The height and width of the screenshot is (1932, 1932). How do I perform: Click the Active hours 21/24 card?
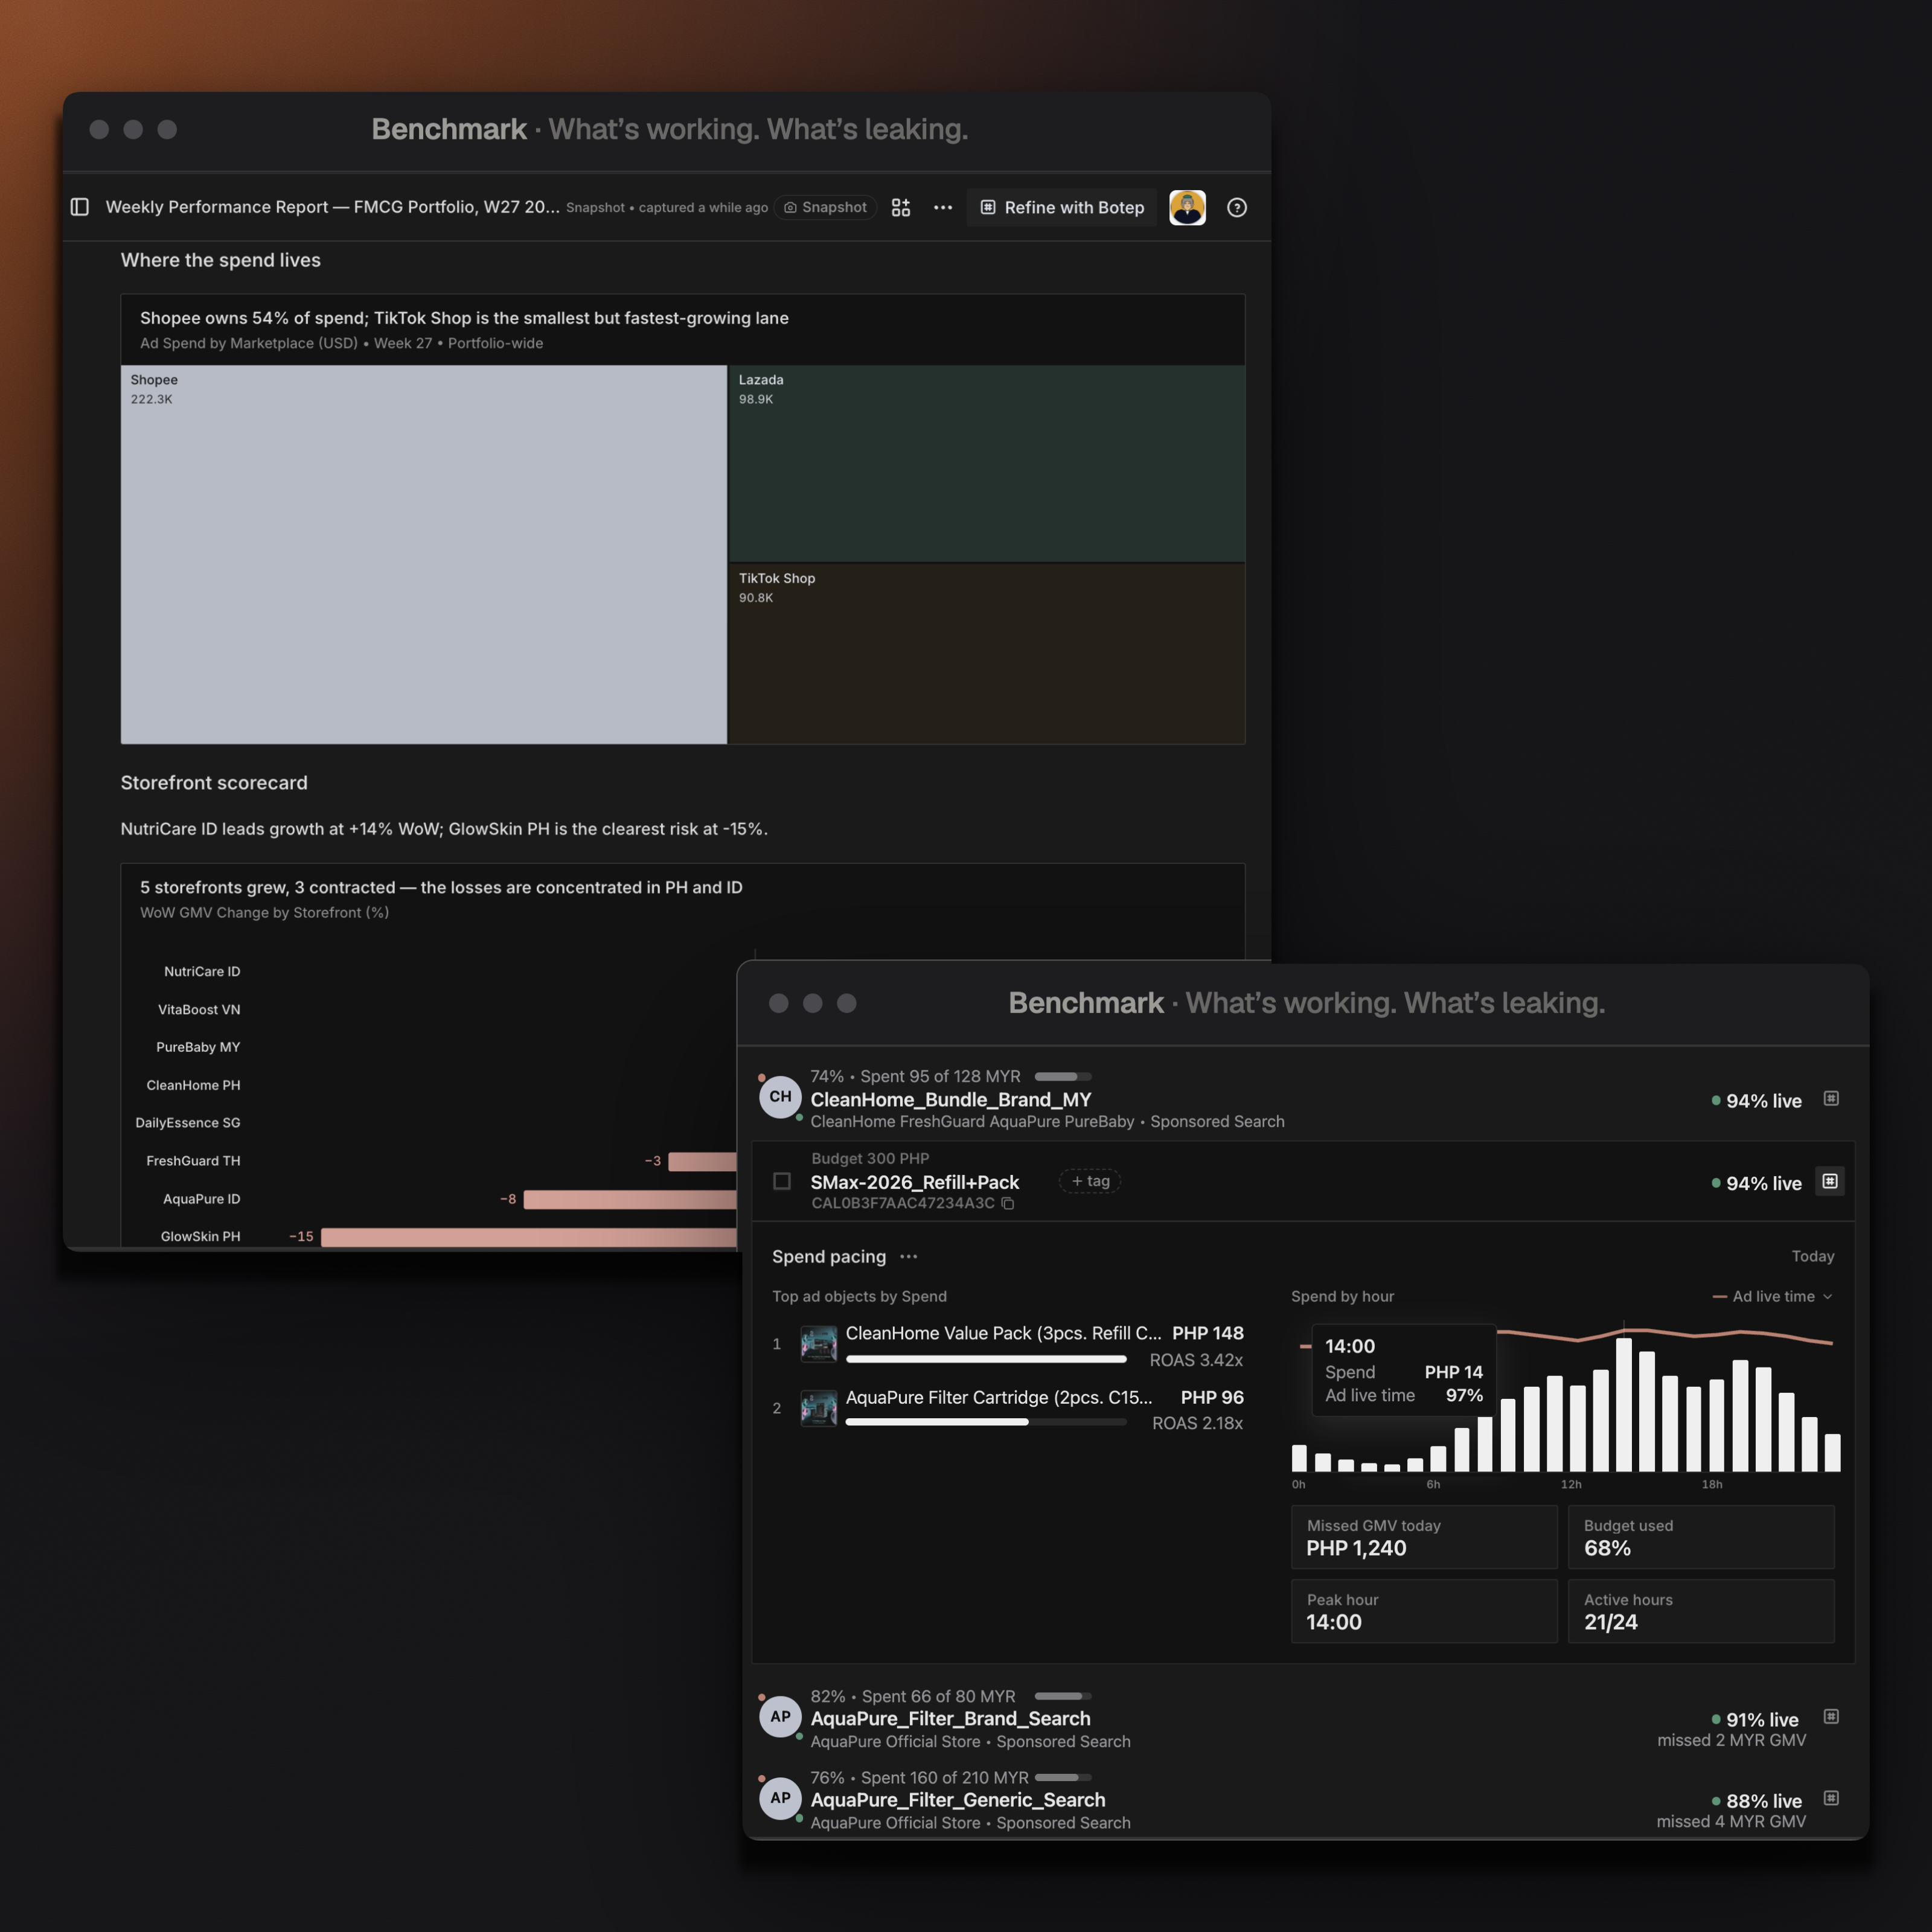(1701, 1611)
